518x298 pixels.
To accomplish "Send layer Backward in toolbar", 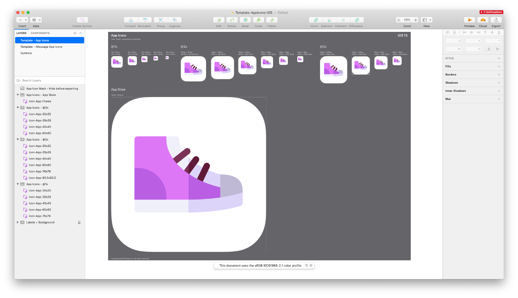I will tap(145, 20).
